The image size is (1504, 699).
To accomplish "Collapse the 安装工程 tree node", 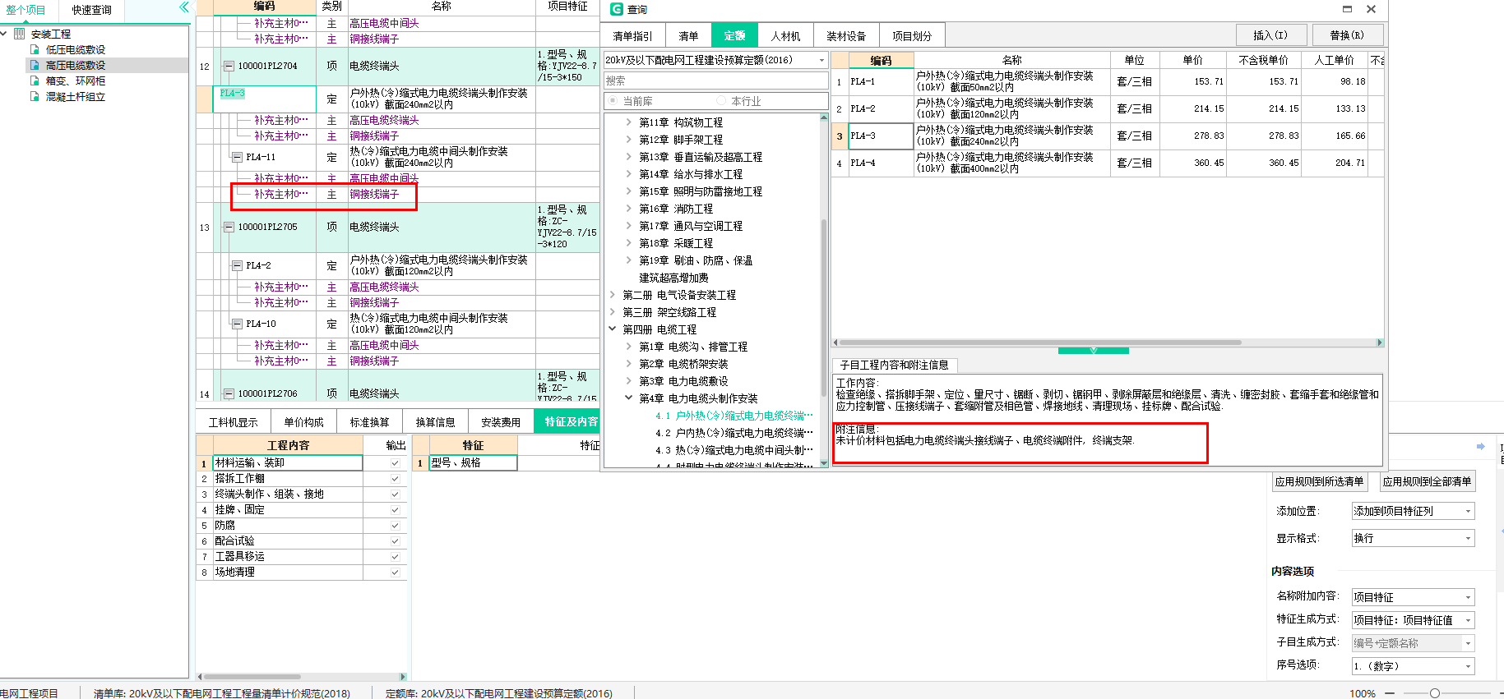I will 5,34.
